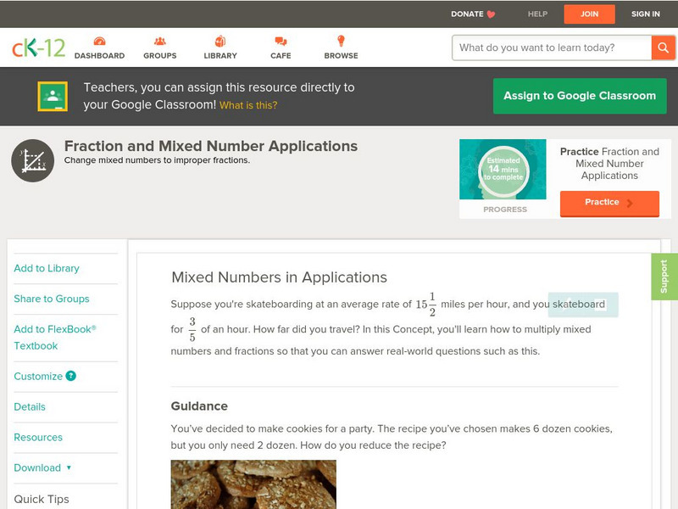Image resolution: width=678 pixels, height=509 pixels.
Task: Open Browse via the lightbulb icon
Action: pyautogui.click(x=339, y=40)
